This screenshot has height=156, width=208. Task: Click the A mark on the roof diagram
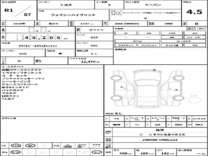click(154, 70)
